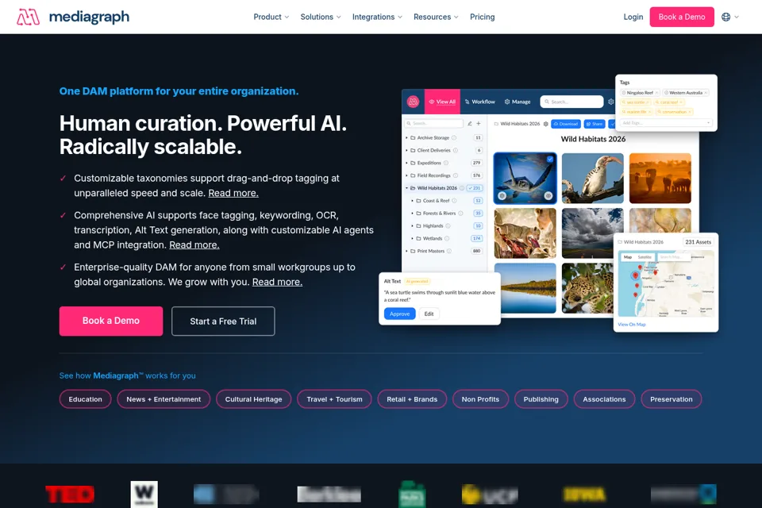Remove the conservation tag with its x
Screen dimensions: 762x508
click(690, 112)
